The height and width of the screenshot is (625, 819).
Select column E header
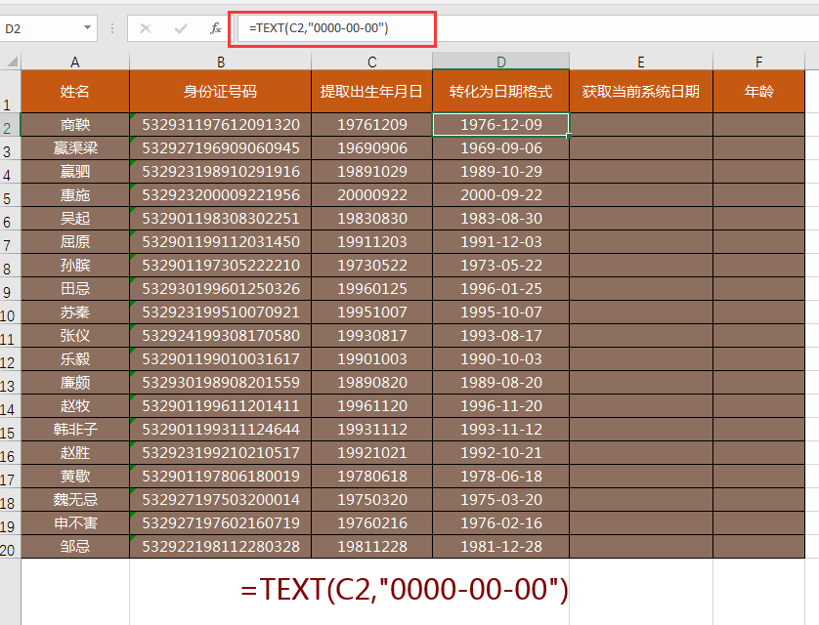point(641,62)
